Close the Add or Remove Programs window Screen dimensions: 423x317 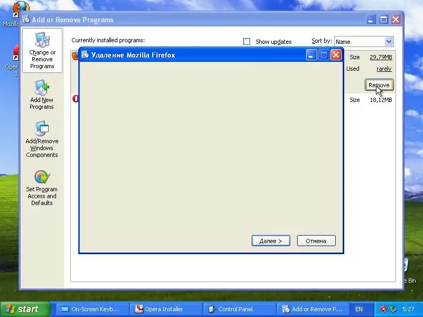click(x=396, y=20)
